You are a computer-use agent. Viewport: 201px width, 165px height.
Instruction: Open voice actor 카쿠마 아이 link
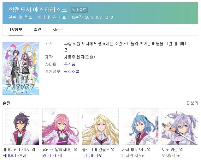click(x=52, y=156)
